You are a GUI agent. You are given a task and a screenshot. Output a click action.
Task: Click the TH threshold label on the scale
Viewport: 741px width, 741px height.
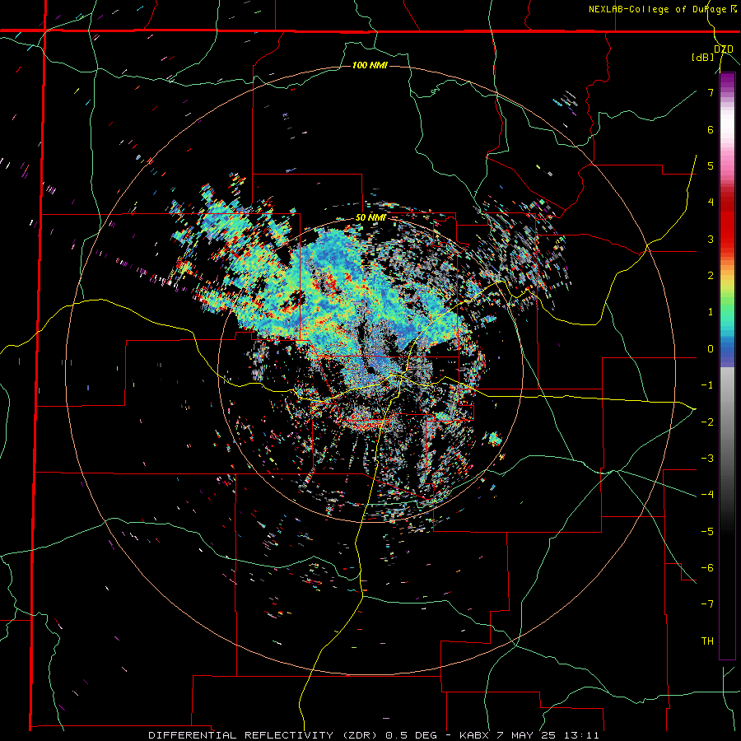click(x=707, y=641)
